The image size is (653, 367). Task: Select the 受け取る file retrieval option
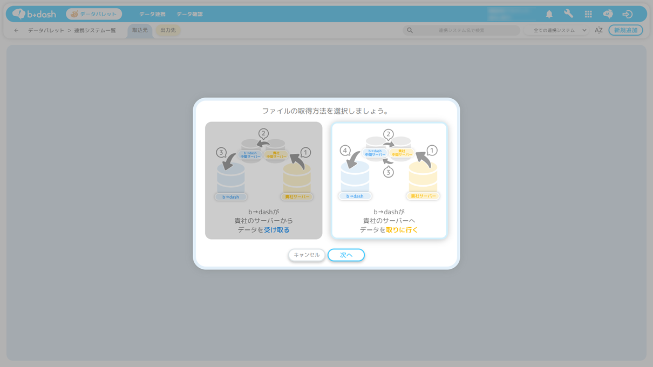(263, 180)
